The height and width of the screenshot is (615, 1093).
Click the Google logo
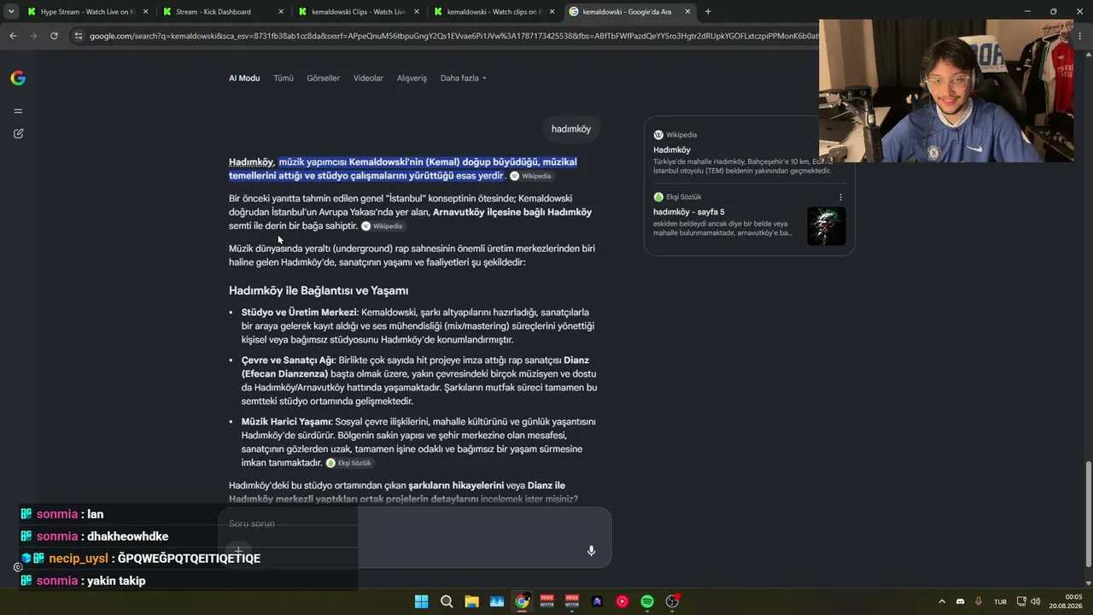[x=18, y=79]
